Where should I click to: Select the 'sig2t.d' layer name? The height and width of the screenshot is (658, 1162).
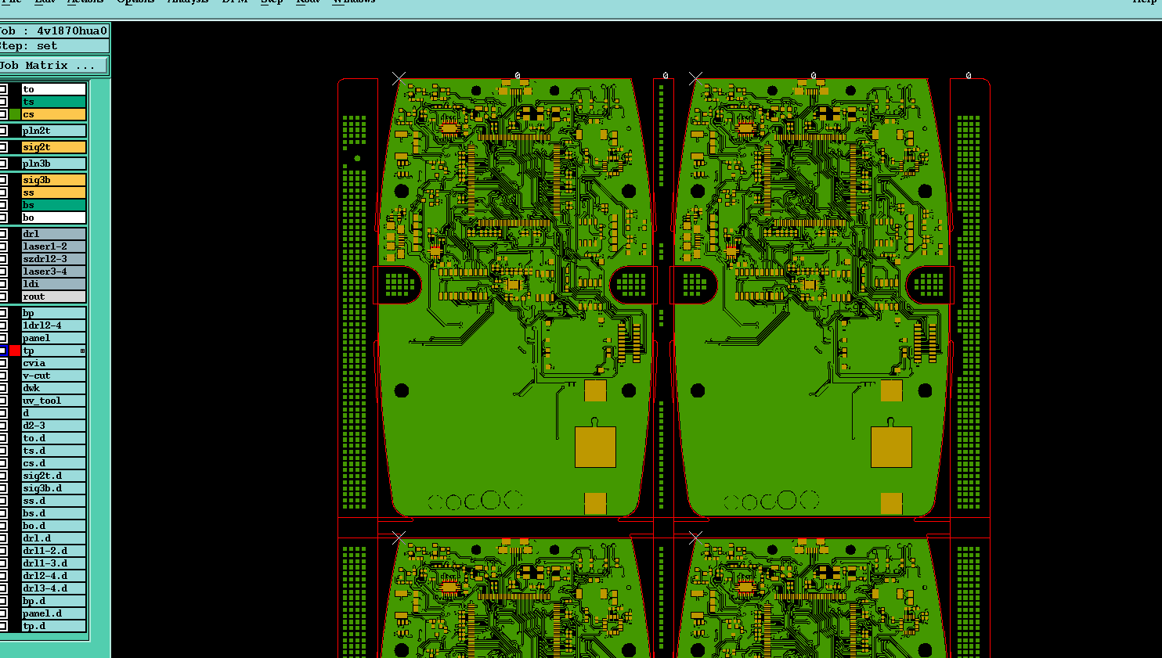[x=53, y=476]
